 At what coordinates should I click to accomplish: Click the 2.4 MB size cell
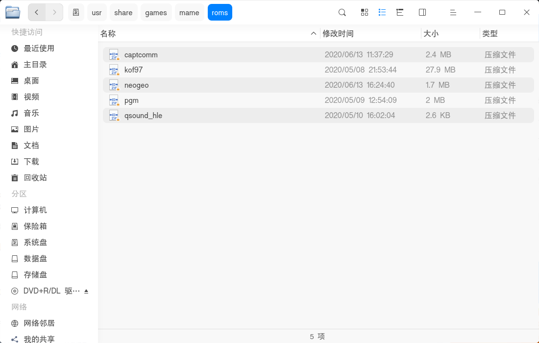pyautogui.click(x=438, y=55)
